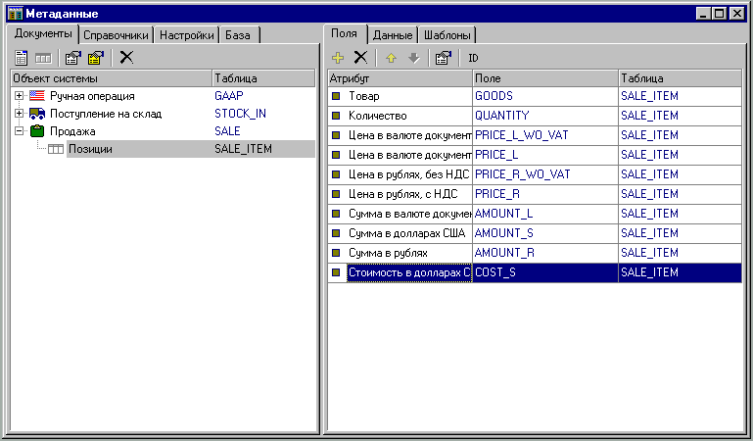Screen dimensions: 753x441
Task: Delete field with the X icon, right toolbar
Action: pos(360,58)
